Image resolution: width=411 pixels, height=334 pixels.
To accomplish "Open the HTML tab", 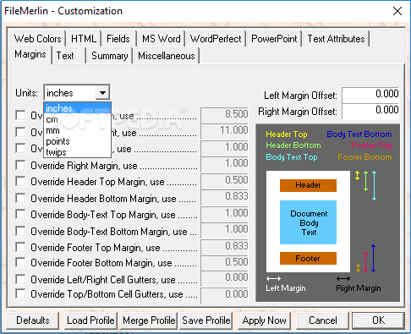I will click(x=84, y=39).
